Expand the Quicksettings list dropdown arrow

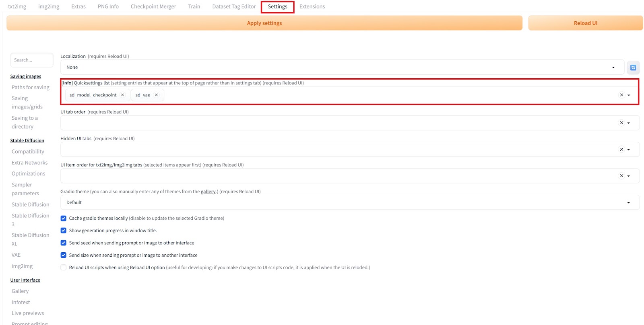[629, 95]
